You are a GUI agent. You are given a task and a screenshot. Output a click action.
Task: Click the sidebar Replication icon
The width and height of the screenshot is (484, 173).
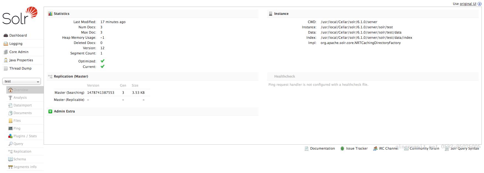(x=11, y=152)
